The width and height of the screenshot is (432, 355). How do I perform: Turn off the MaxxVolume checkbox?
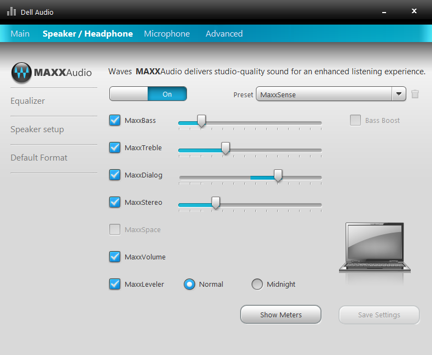coord(115,257)
